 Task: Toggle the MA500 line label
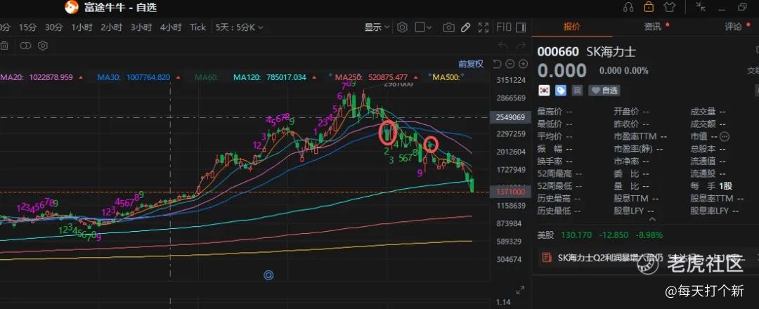[x=446, y=77]
